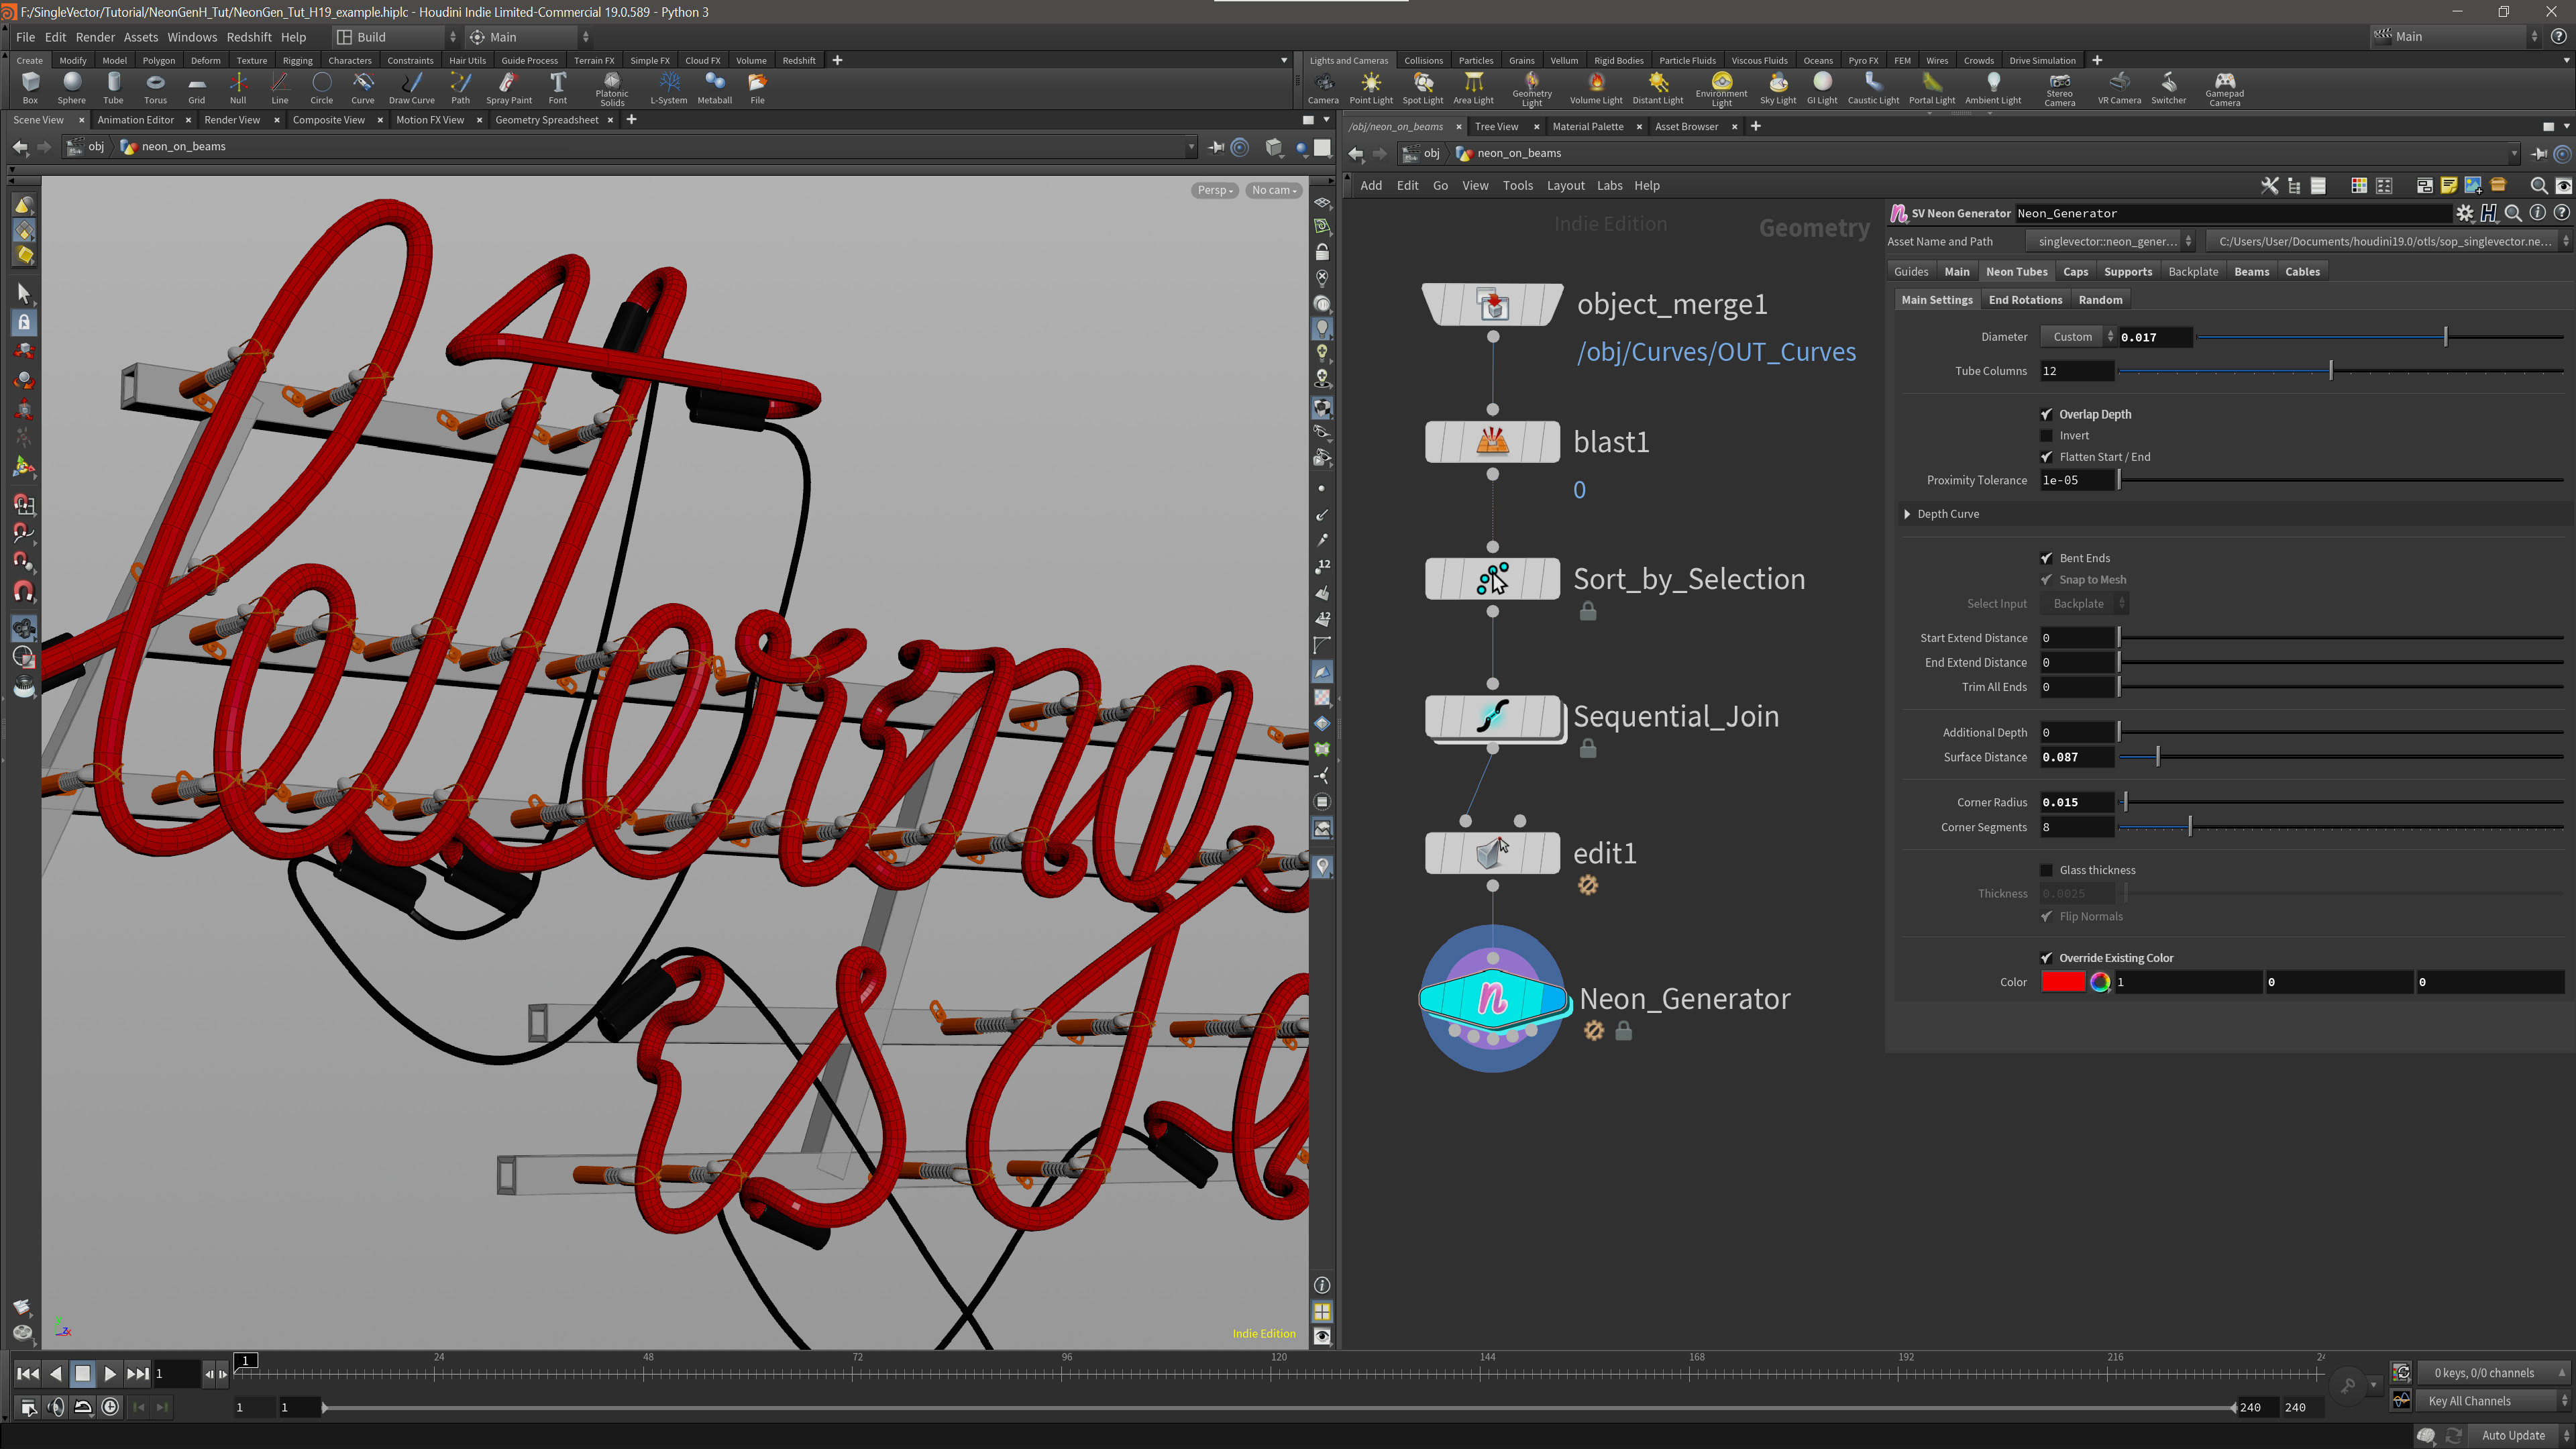Screen dimensions: 2576x1449
Task: Expand the Depth Curve section
Action: (x=1907, y=514)
